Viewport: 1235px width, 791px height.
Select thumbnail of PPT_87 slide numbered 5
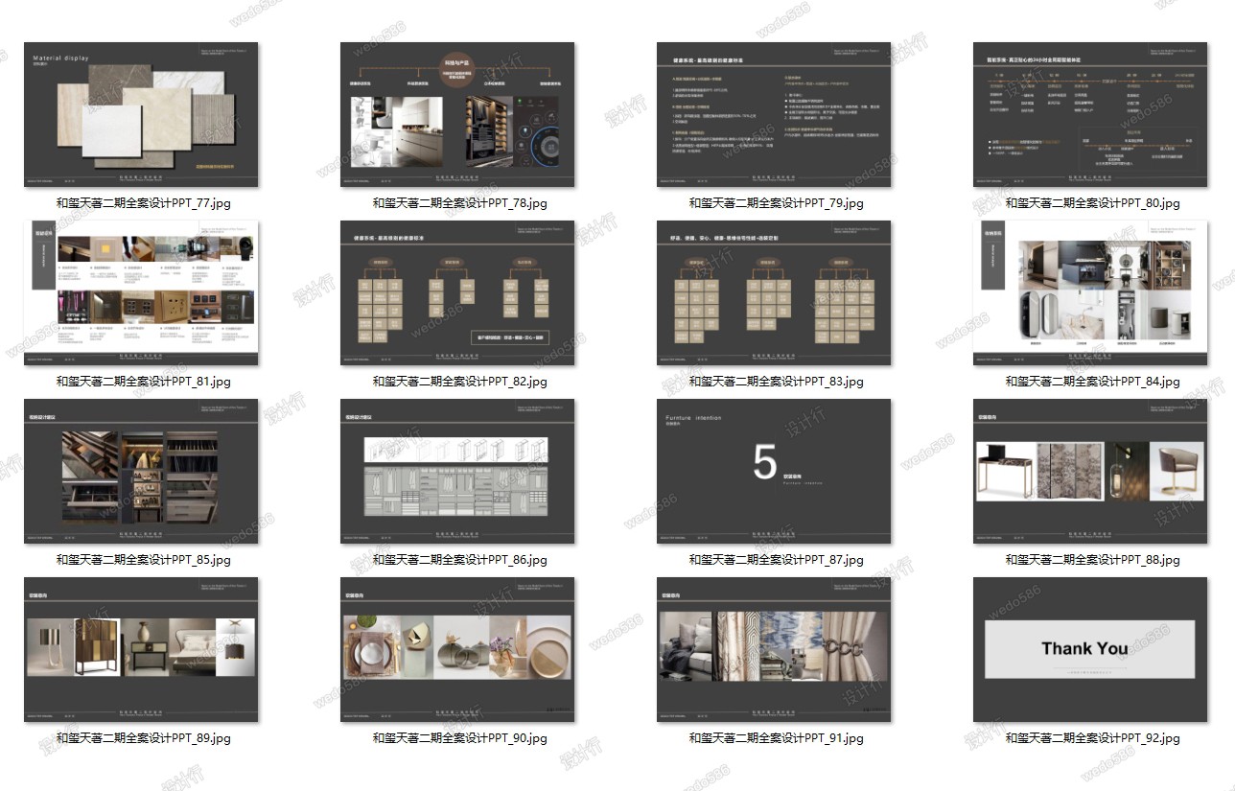(x=774, y=471)
